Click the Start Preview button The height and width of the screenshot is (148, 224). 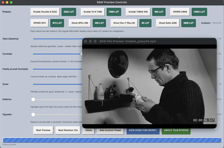pos(43,130)
